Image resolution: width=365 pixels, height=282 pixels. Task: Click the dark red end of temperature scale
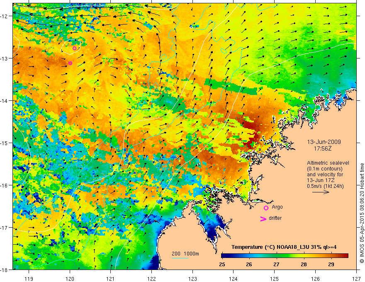tap(346, 256)
